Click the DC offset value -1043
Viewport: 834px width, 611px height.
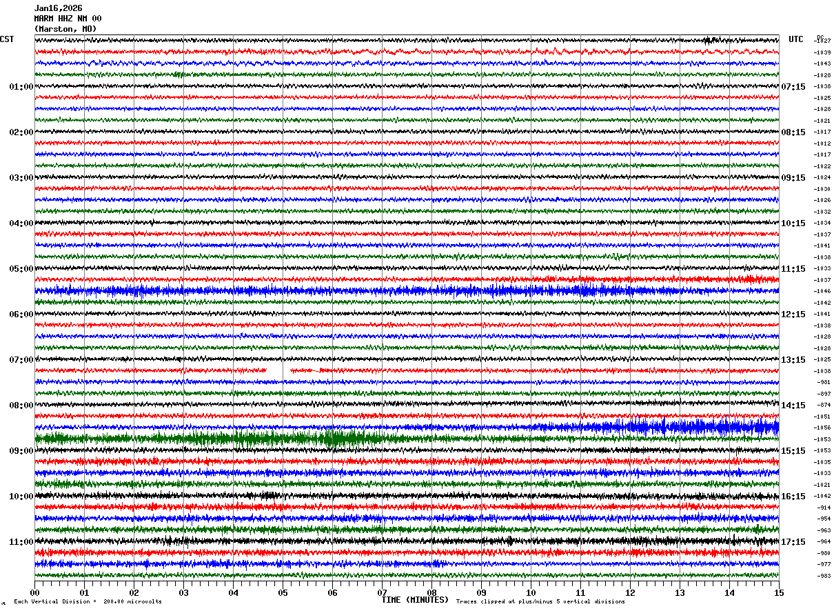[822, 64]
